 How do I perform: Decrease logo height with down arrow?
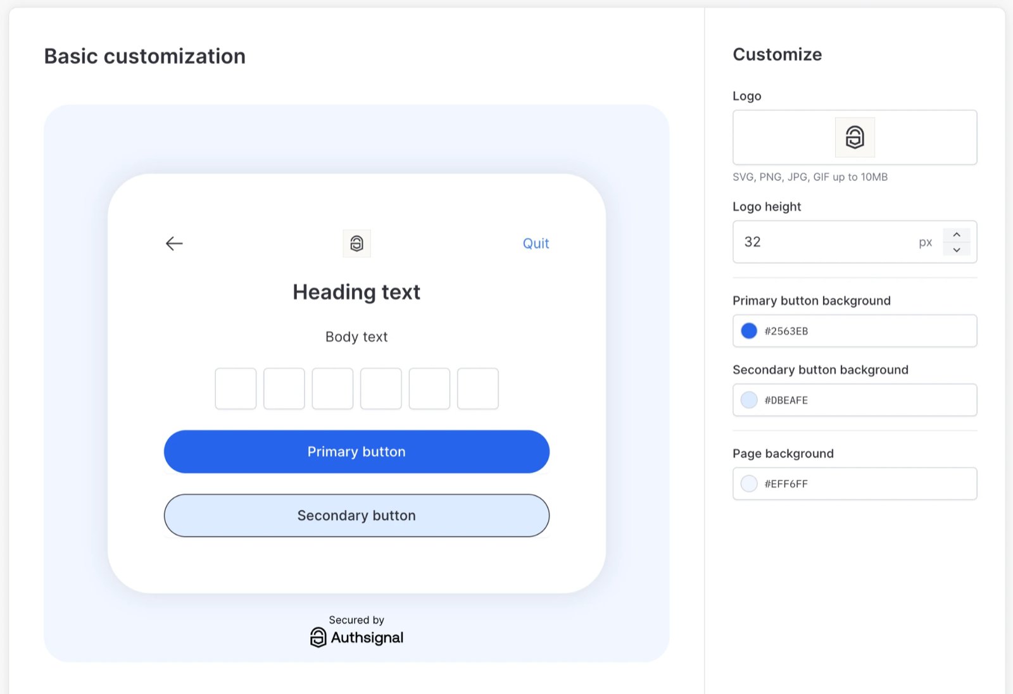coord(957,250)
